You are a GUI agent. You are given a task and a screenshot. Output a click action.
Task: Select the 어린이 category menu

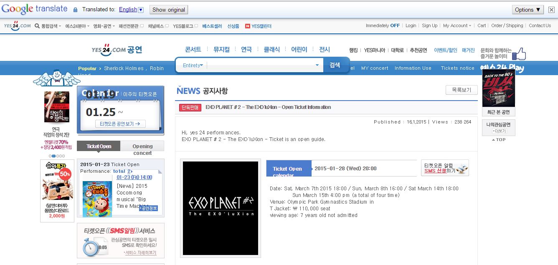point(299,49)
